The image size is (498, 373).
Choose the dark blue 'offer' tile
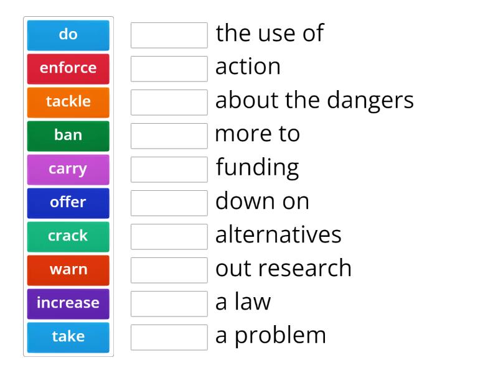click(x=68, y=203)
